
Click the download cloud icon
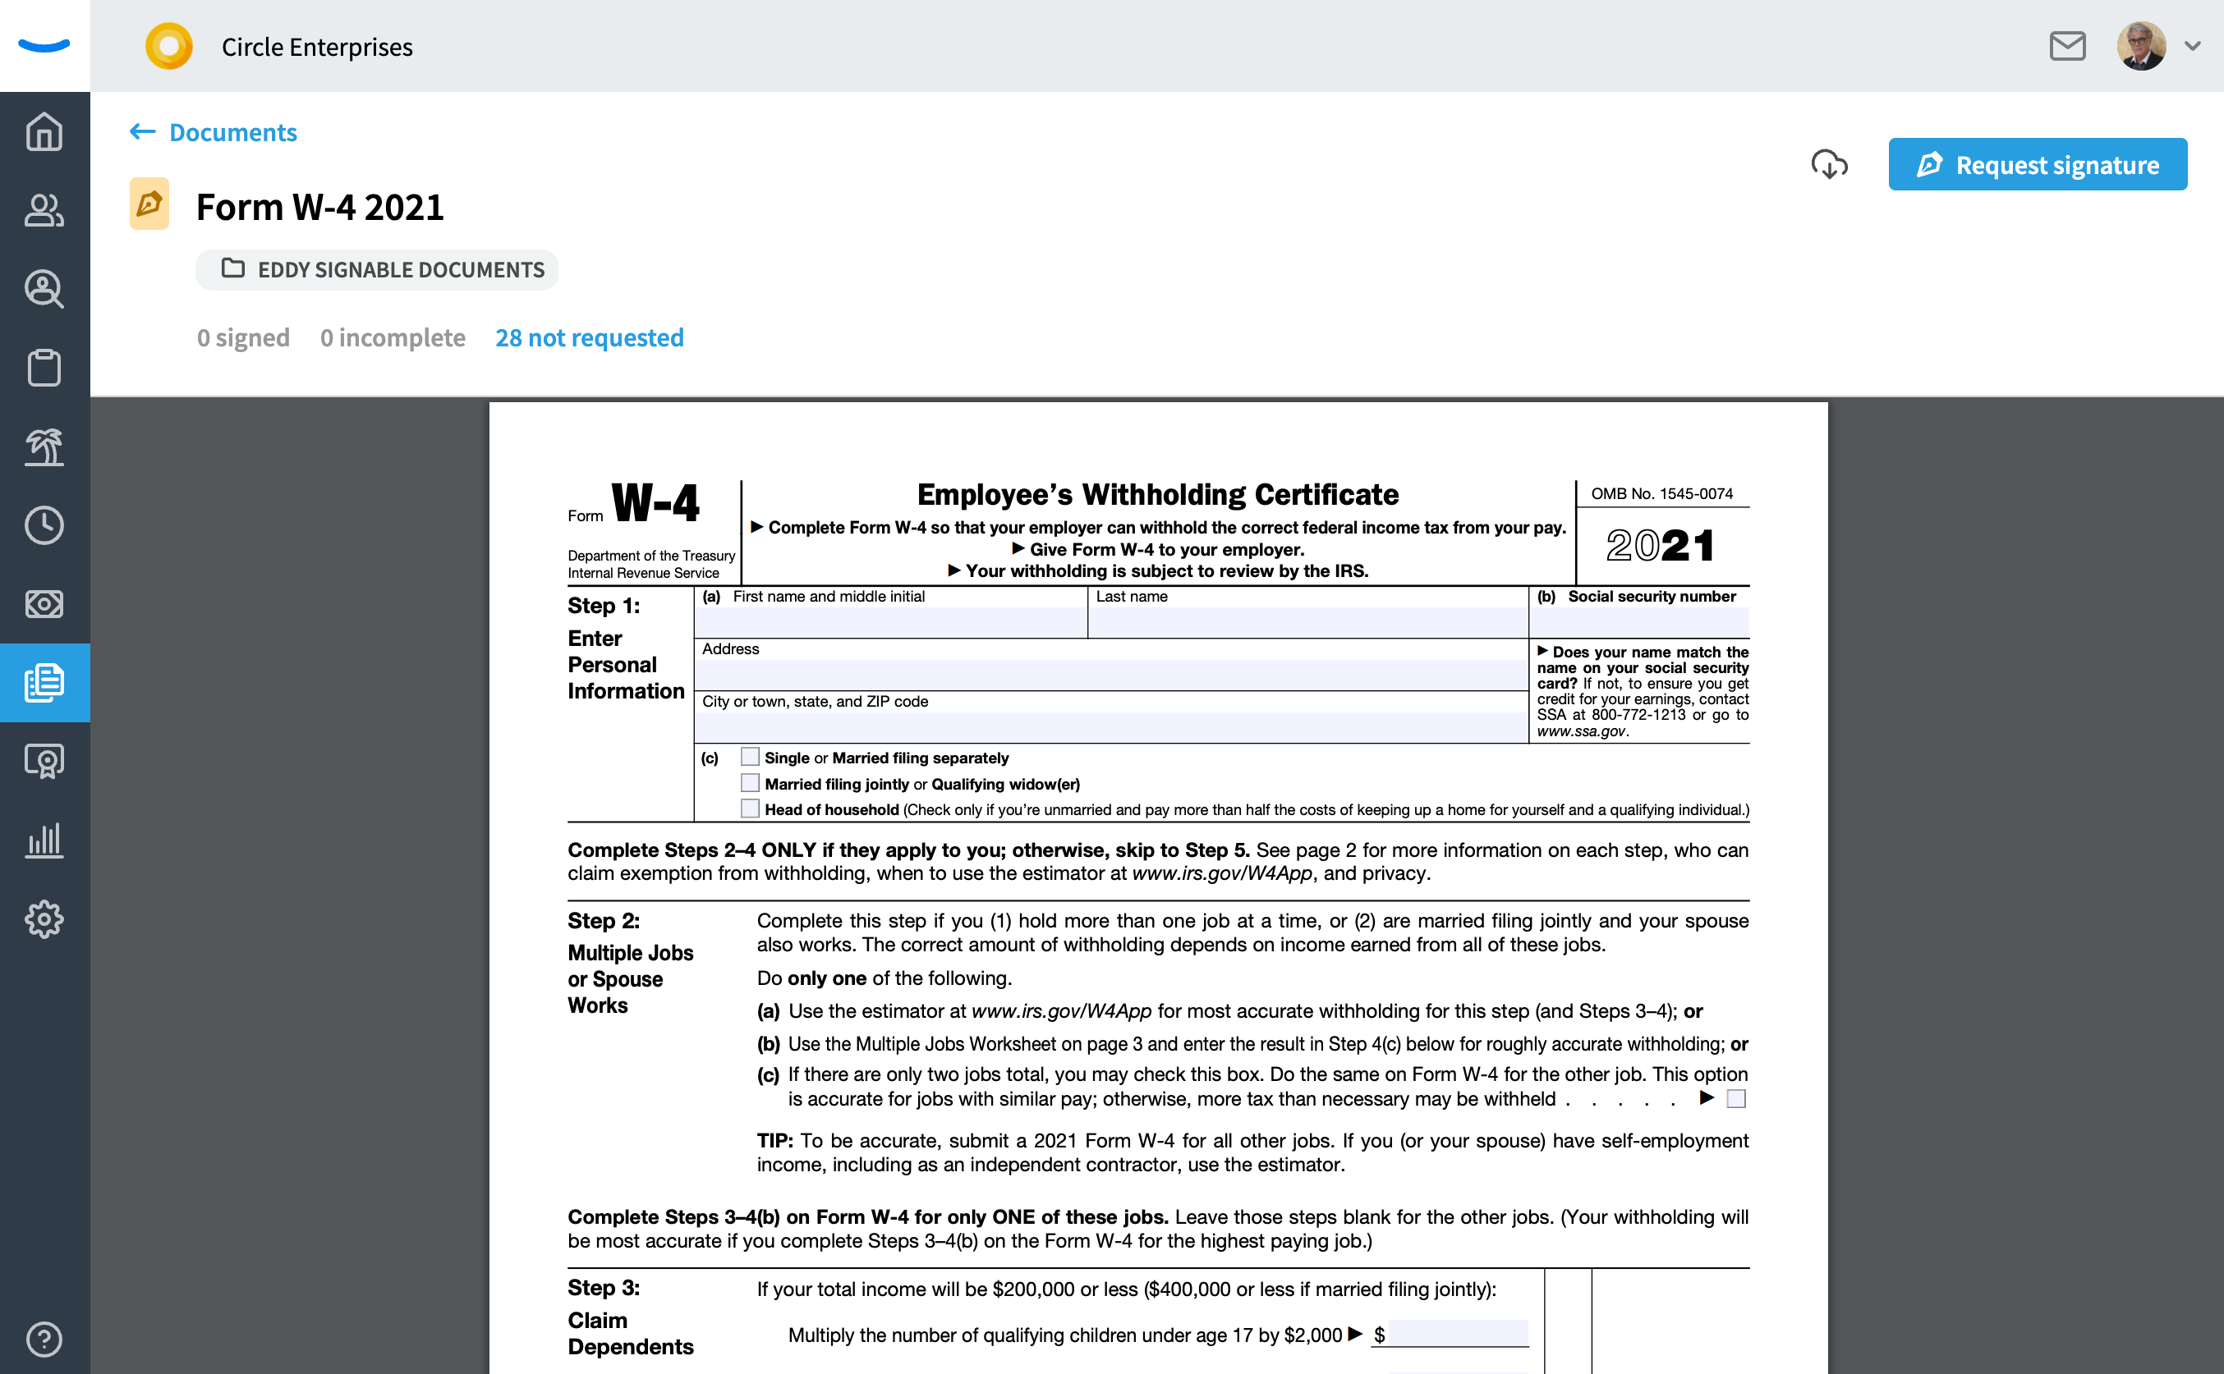1828,164
